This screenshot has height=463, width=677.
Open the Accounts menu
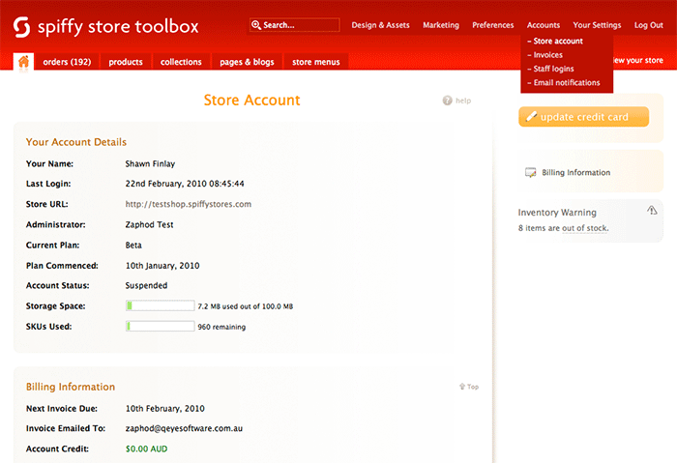tap(544, 25)
